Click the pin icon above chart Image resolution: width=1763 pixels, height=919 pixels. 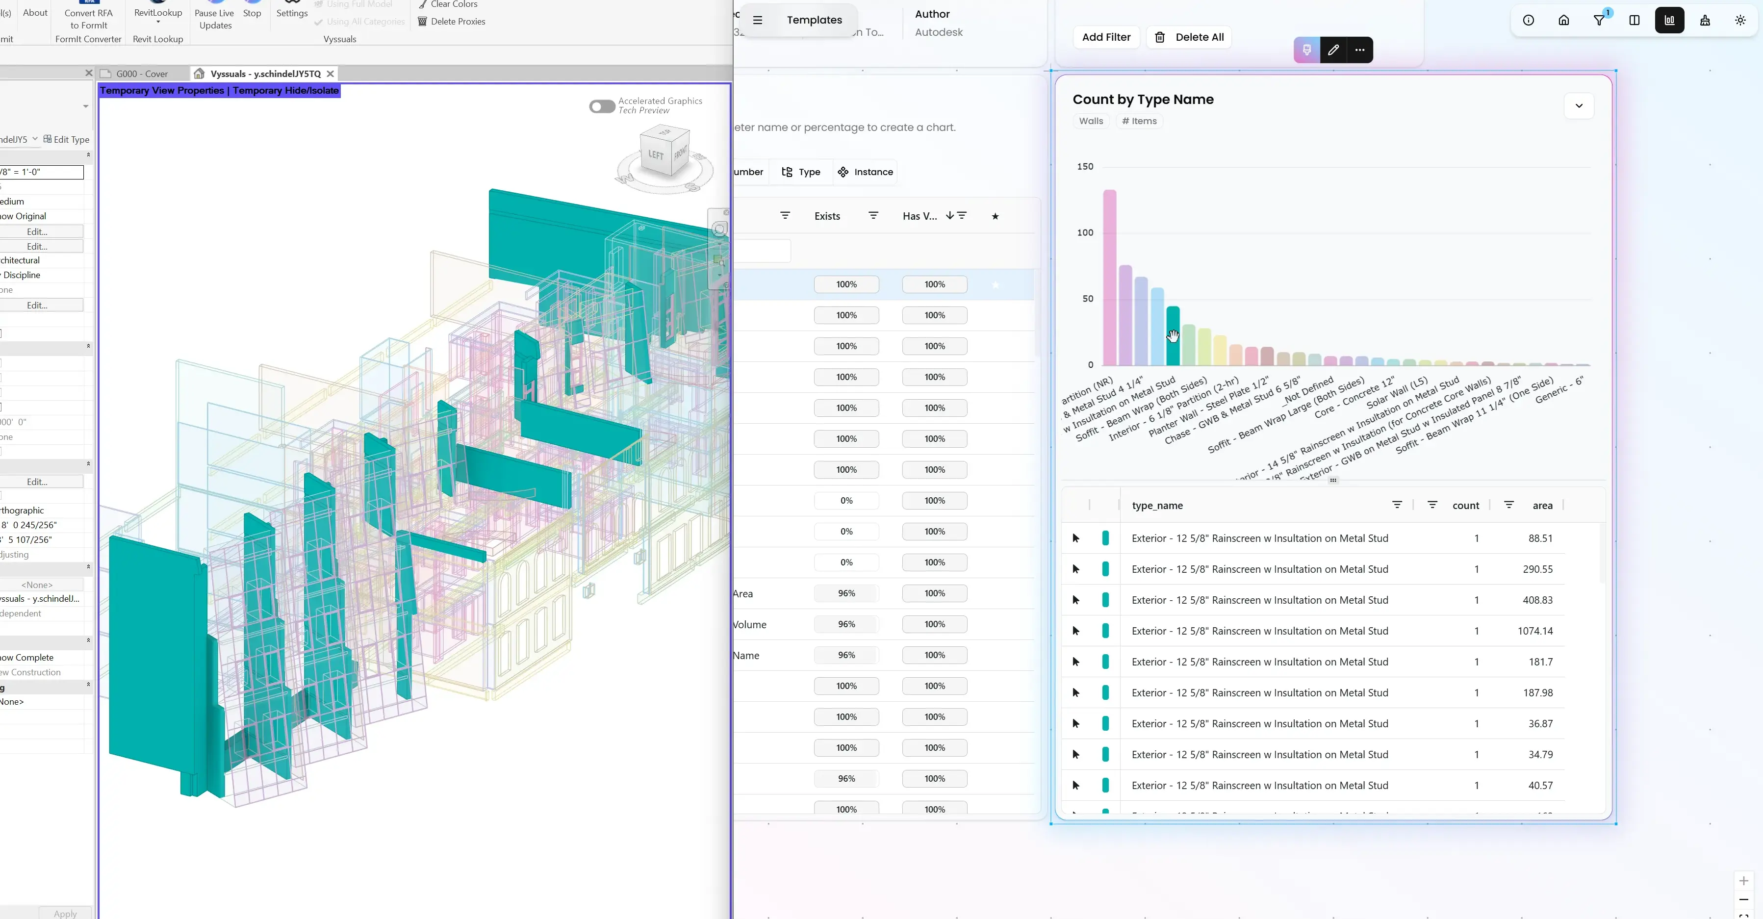point(1306,50)
